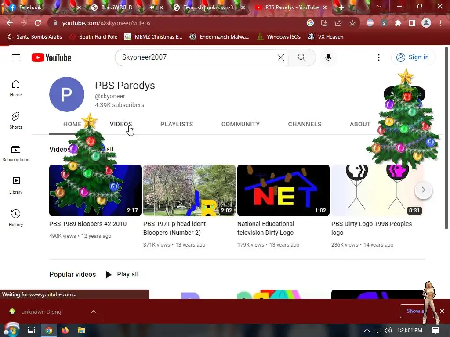Click the browser forward arrow
450x337 pixels.
point(24,23)
